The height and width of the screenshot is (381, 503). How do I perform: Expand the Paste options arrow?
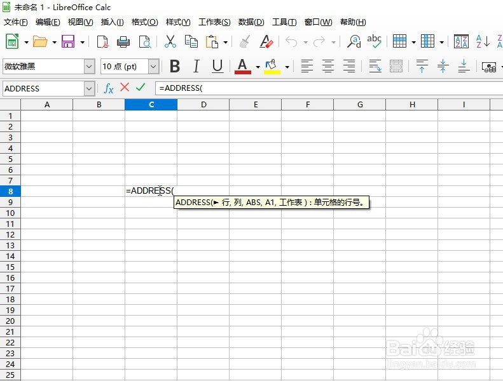[226, 43]
